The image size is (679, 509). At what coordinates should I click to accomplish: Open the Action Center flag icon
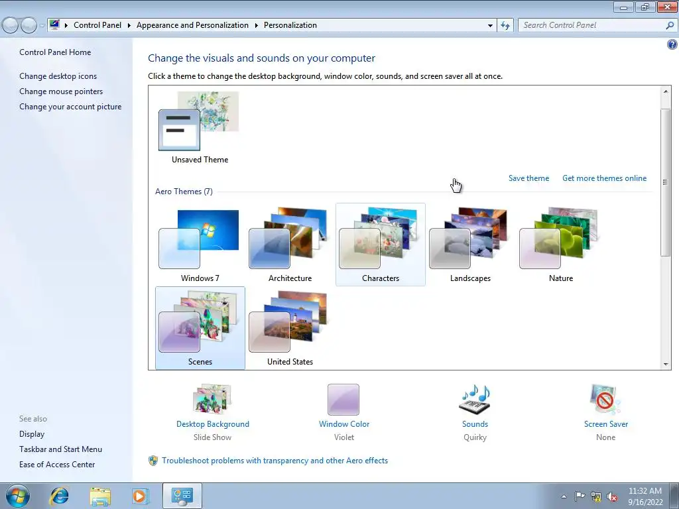tap(580, 496)
